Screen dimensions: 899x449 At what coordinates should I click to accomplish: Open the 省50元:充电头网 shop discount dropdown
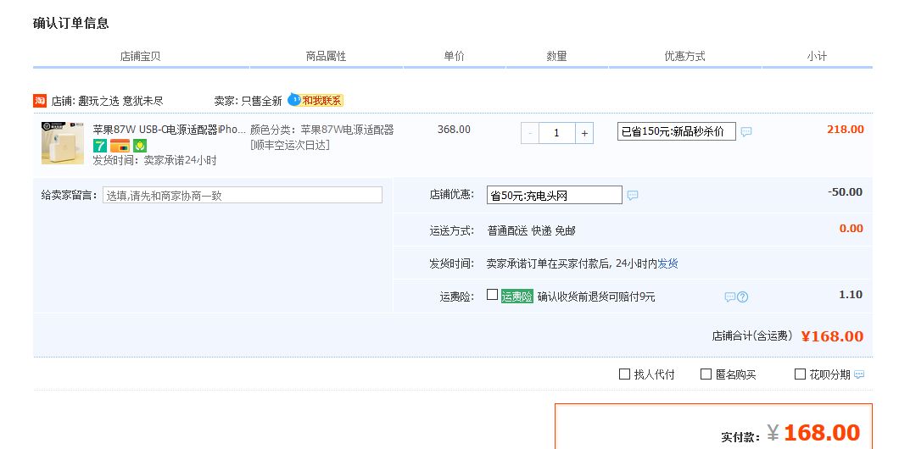[555, 195]
